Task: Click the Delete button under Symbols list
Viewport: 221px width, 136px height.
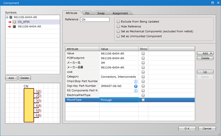Action: coord(25,78)
